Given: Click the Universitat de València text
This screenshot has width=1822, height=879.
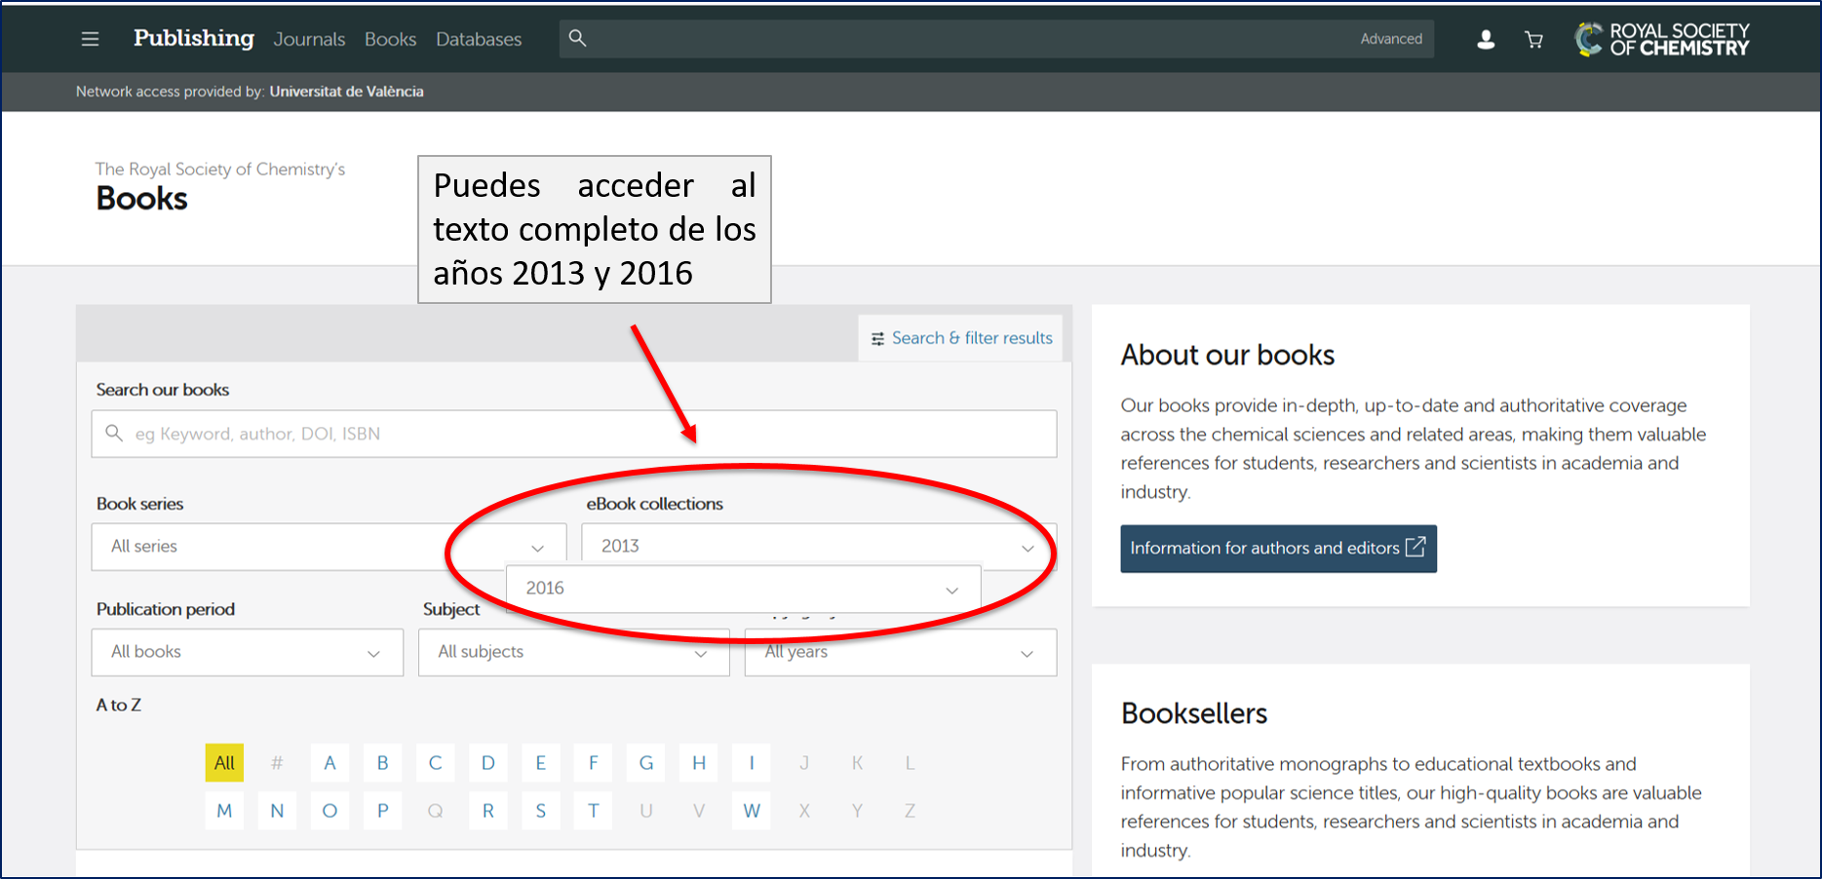Looking at the screenshot, I should point(346,92).
